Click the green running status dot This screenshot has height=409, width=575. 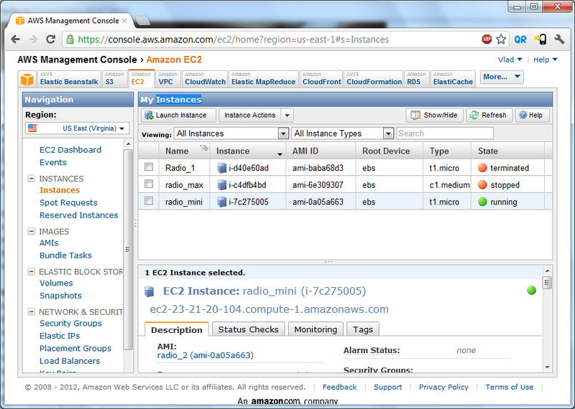click(x=482, y=202)
